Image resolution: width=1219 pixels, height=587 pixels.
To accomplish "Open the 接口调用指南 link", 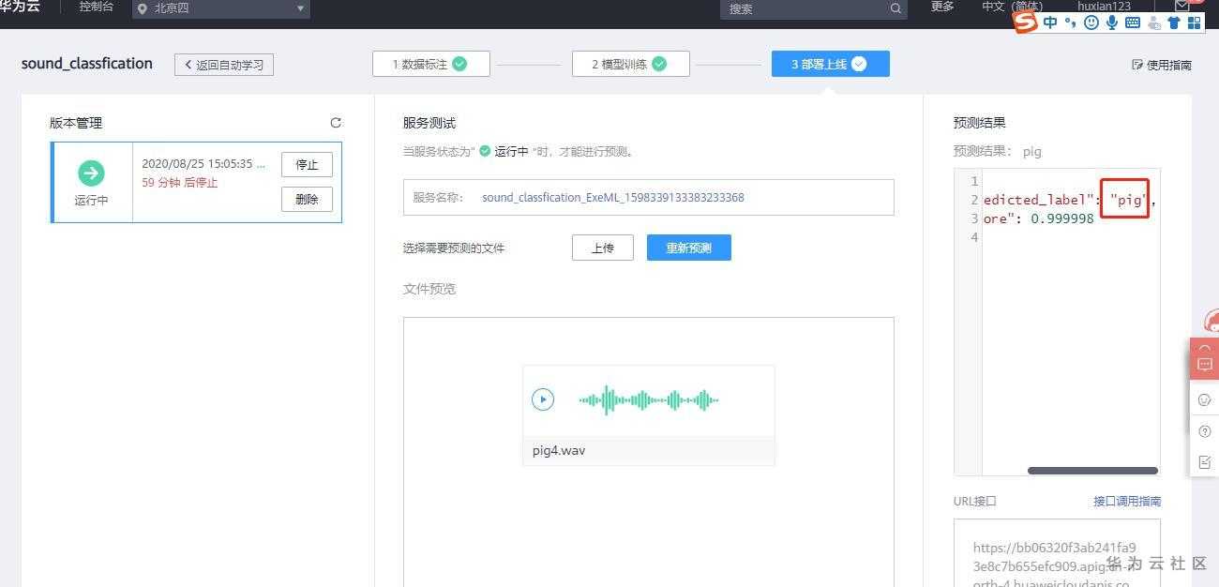I will click(1127, 502).
